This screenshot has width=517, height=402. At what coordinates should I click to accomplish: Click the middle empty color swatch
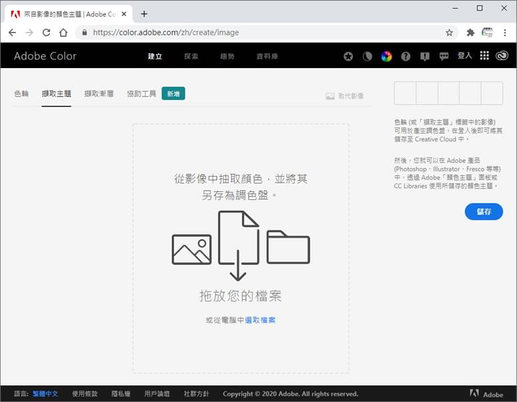448,93
